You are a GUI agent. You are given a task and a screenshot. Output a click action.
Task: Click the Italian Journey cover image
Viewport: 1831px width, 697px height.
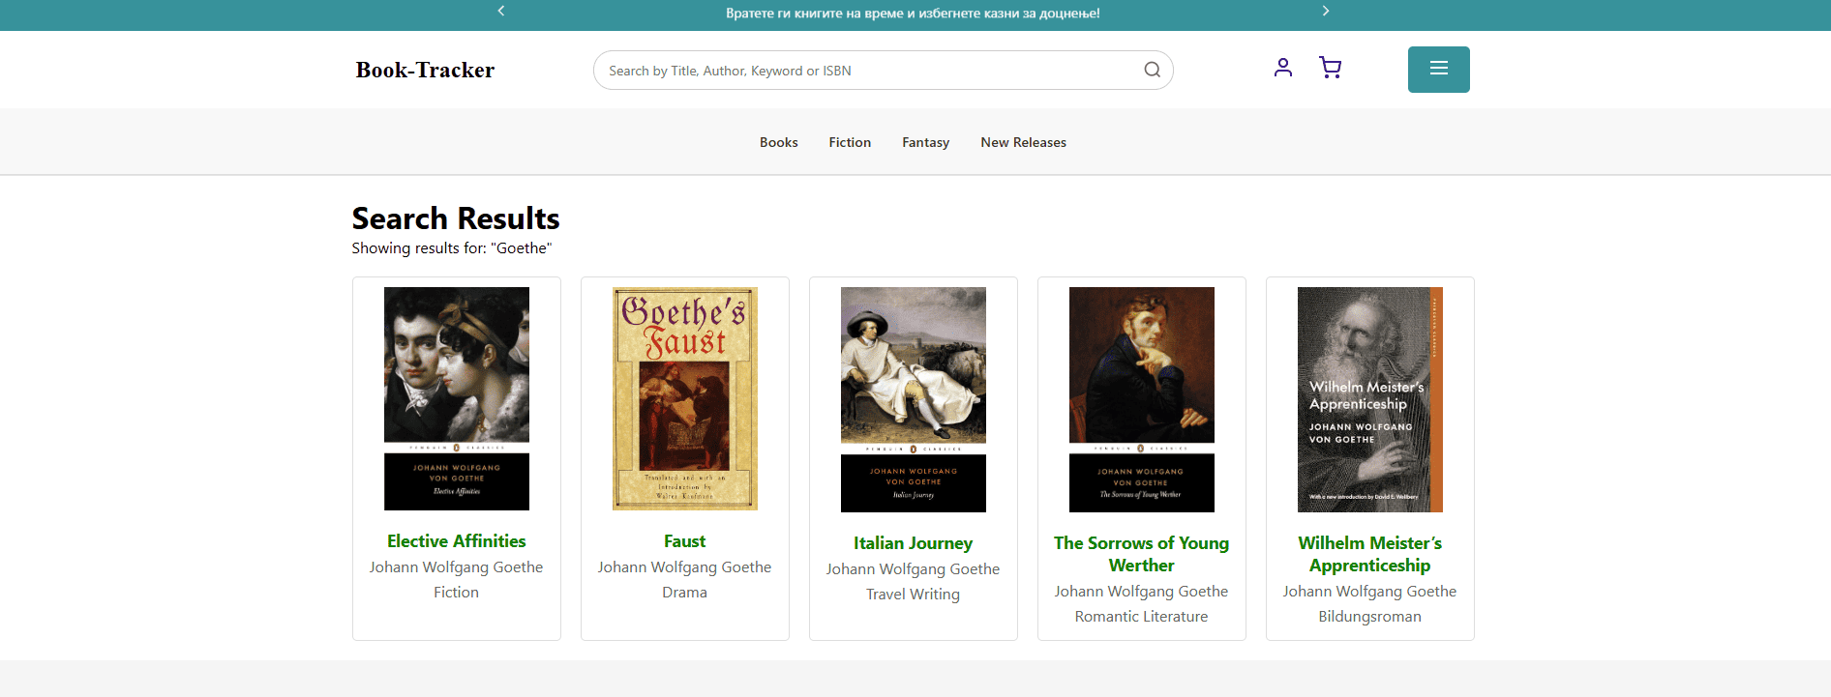(913, 399)
